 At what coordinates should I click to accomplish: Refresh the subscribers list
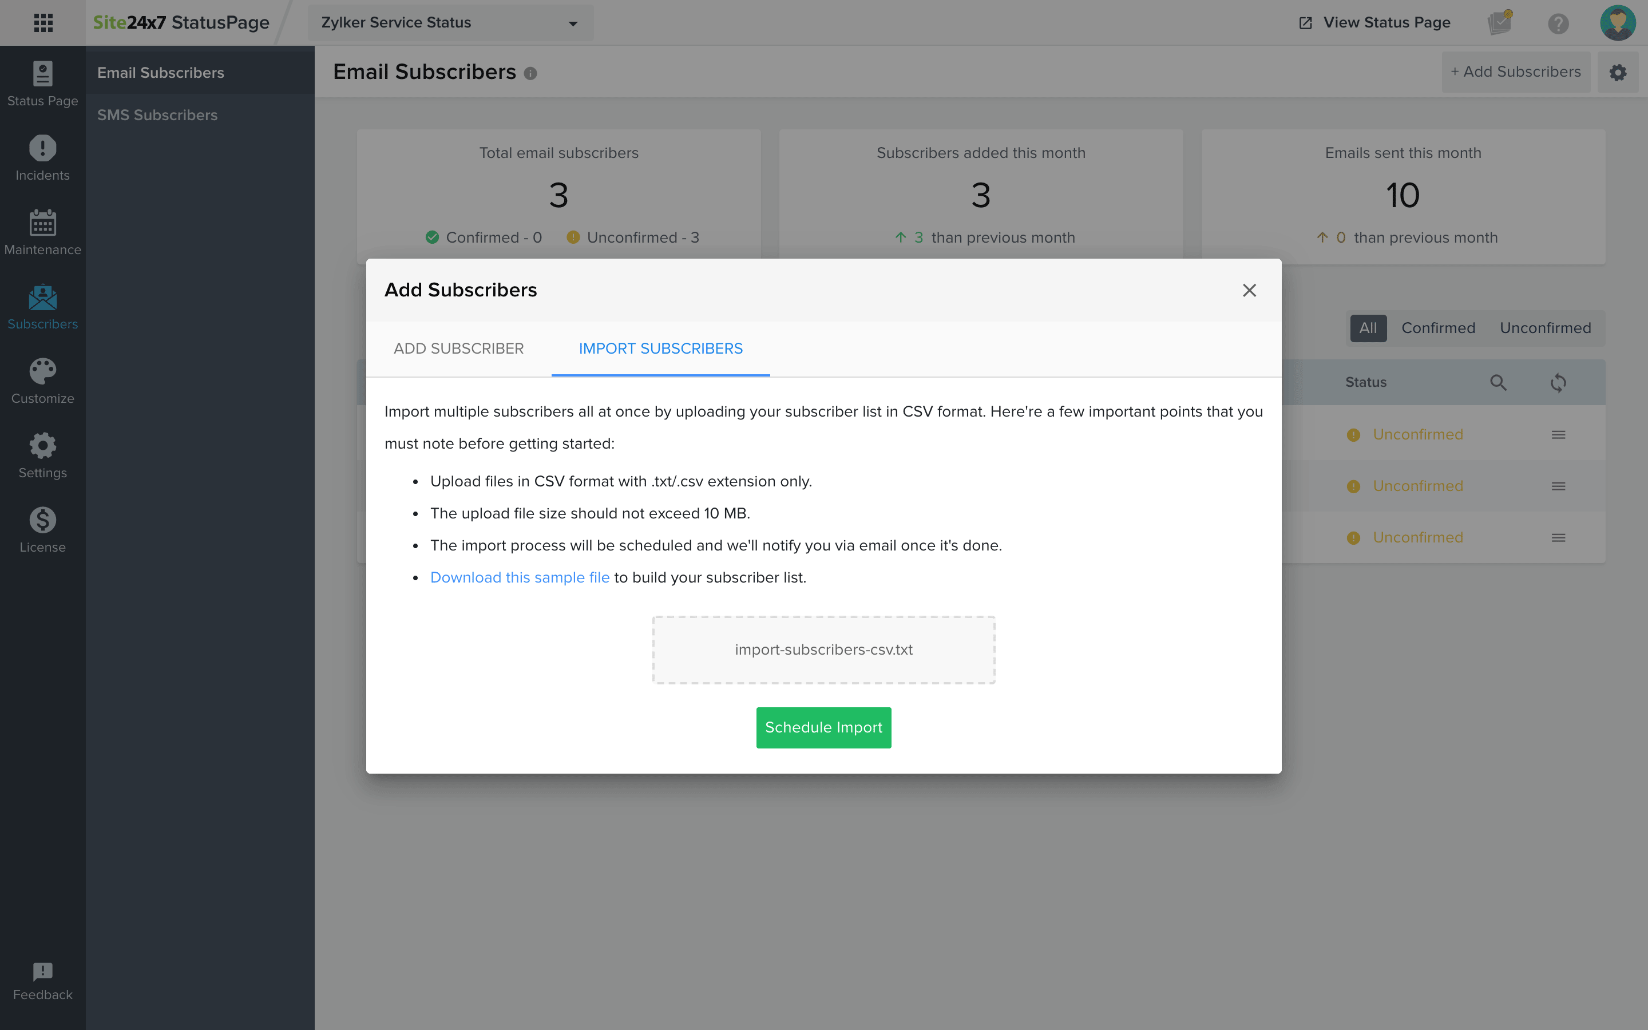click(1559, 382)
